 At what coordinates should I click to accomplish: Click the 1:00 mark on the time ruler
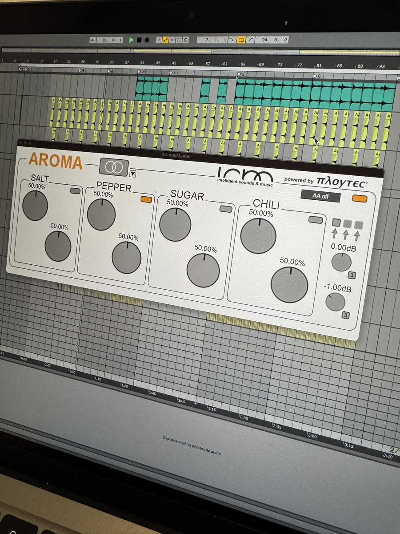tap(73, 372)
